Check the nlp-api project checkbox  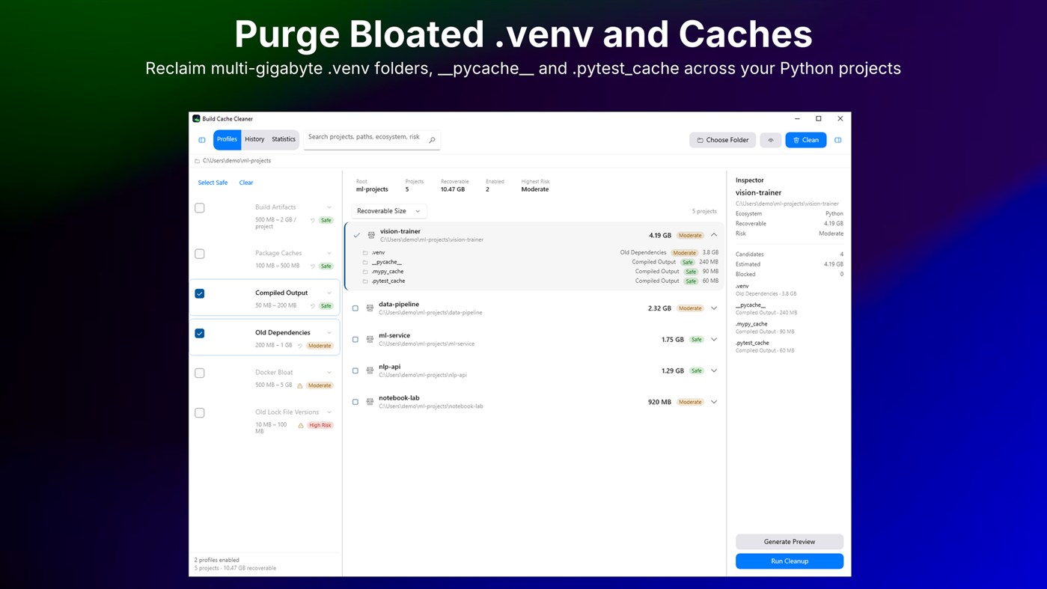point(355,370)
